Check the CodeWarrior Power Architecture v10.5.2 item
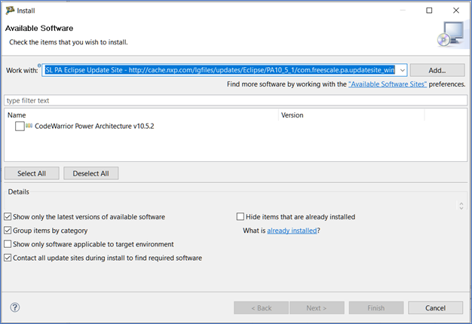This screenshot has width=472, height=324. (20, 127)
